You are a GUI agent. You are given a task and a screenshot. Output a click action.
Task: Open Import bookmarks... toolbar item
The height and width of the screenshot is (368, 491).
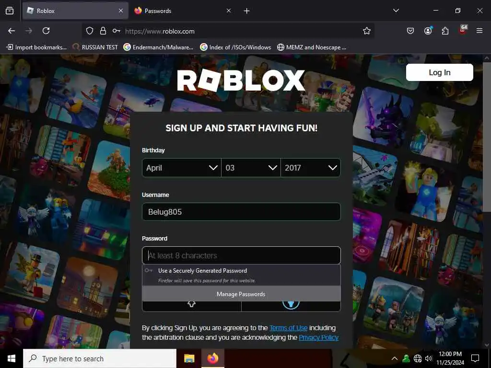[x=36, y=47]
